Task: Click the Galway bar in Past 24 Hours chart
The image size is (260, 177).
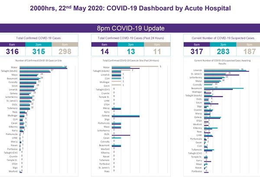Action: point(126,116)
